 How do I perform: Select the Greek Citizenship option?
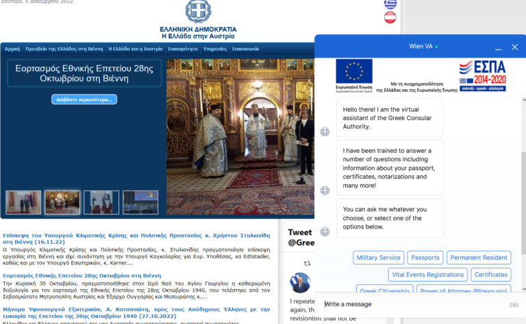coord(384,289)
